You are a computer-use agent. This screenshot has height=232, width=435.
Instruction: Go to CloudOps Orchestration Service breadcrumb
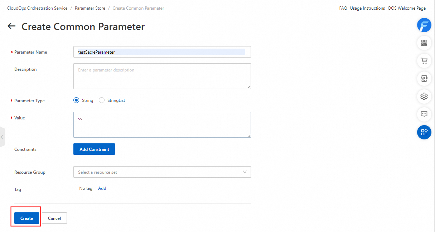click(37, 8)
